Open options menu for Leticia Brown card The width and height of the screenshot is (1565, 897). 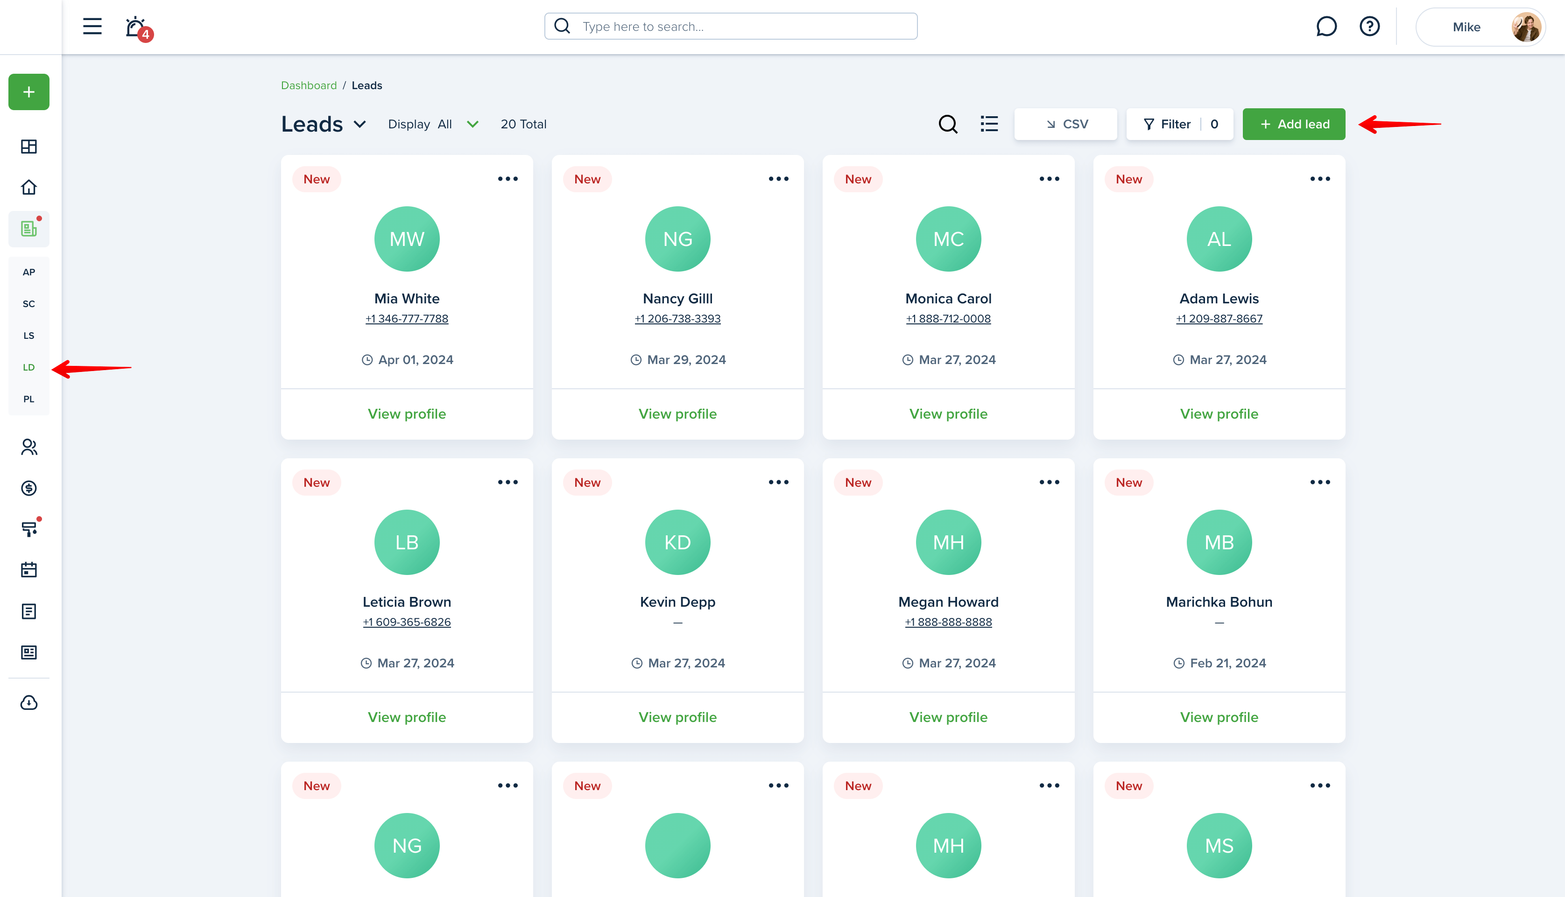508,482
